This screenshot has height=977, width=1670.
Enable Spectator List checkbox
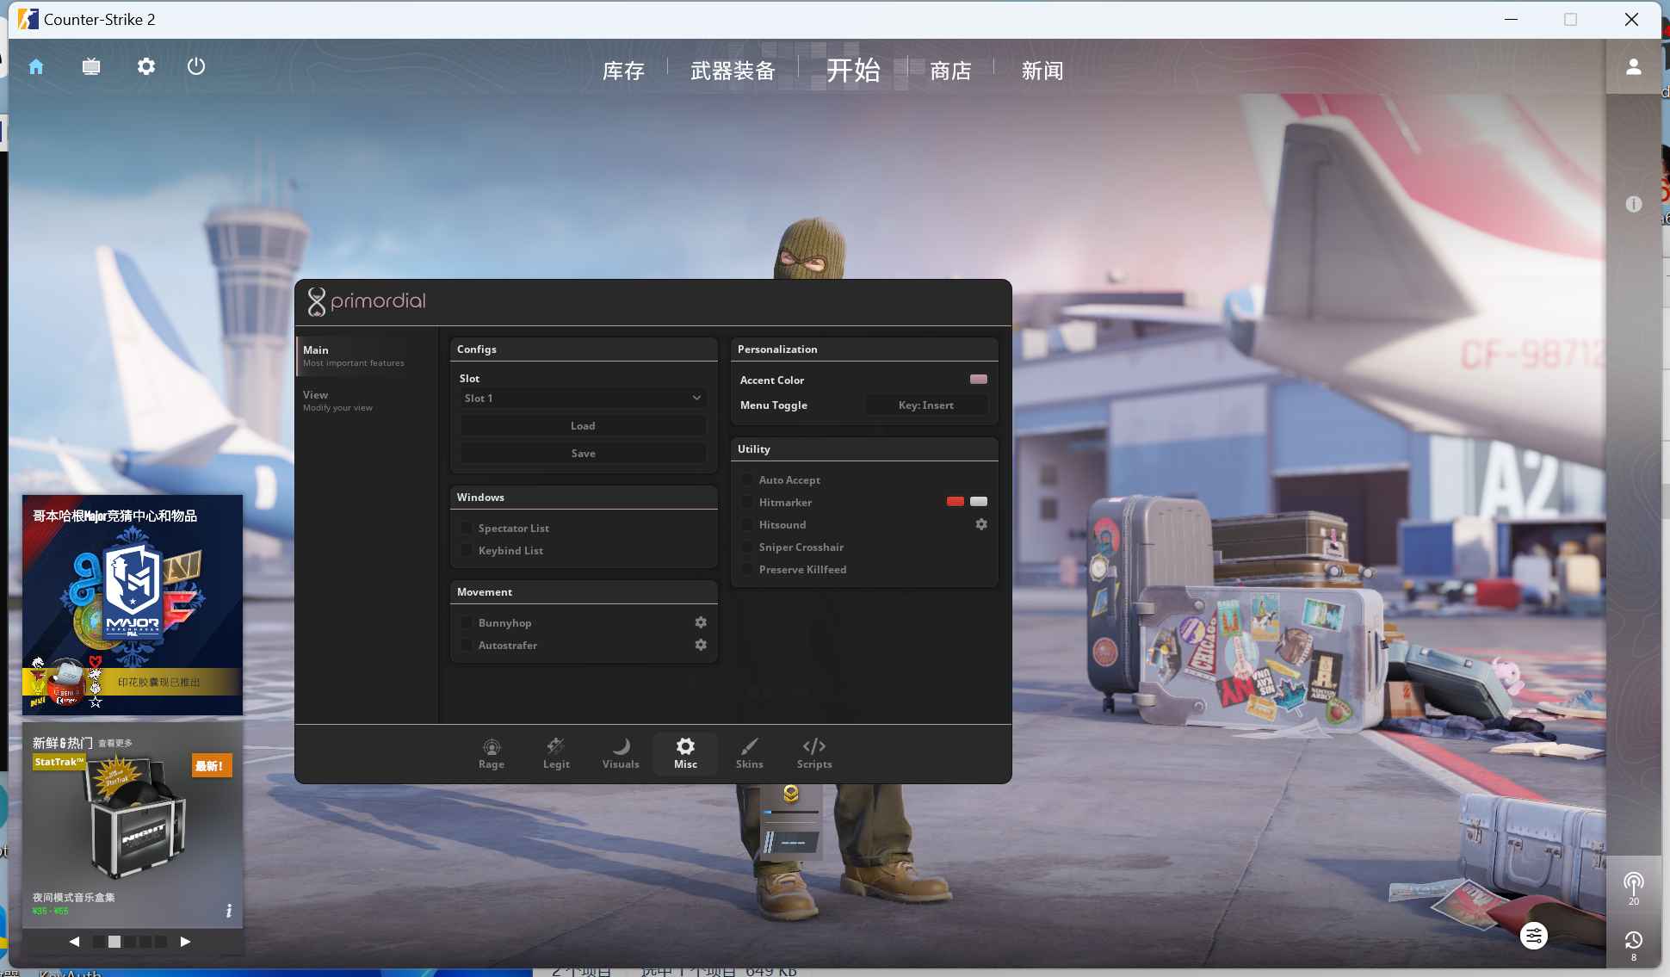pyautogui.click(x=466, y=528)
